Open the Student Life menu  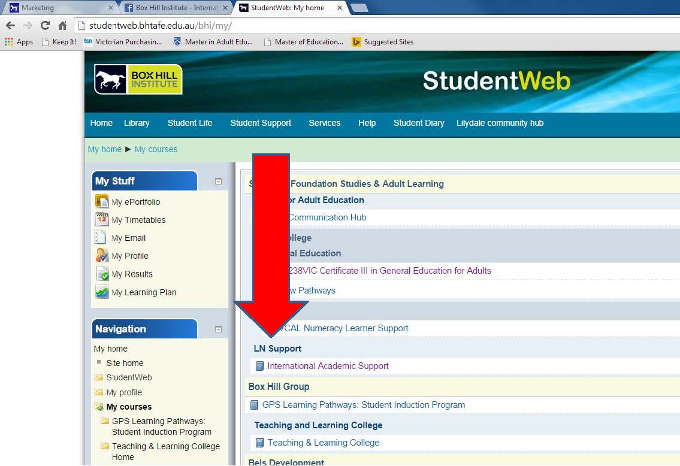[190, 123]
